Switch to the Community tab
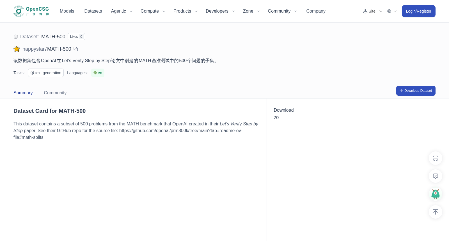This screenshot has width=449, height=241. point(55,93)
